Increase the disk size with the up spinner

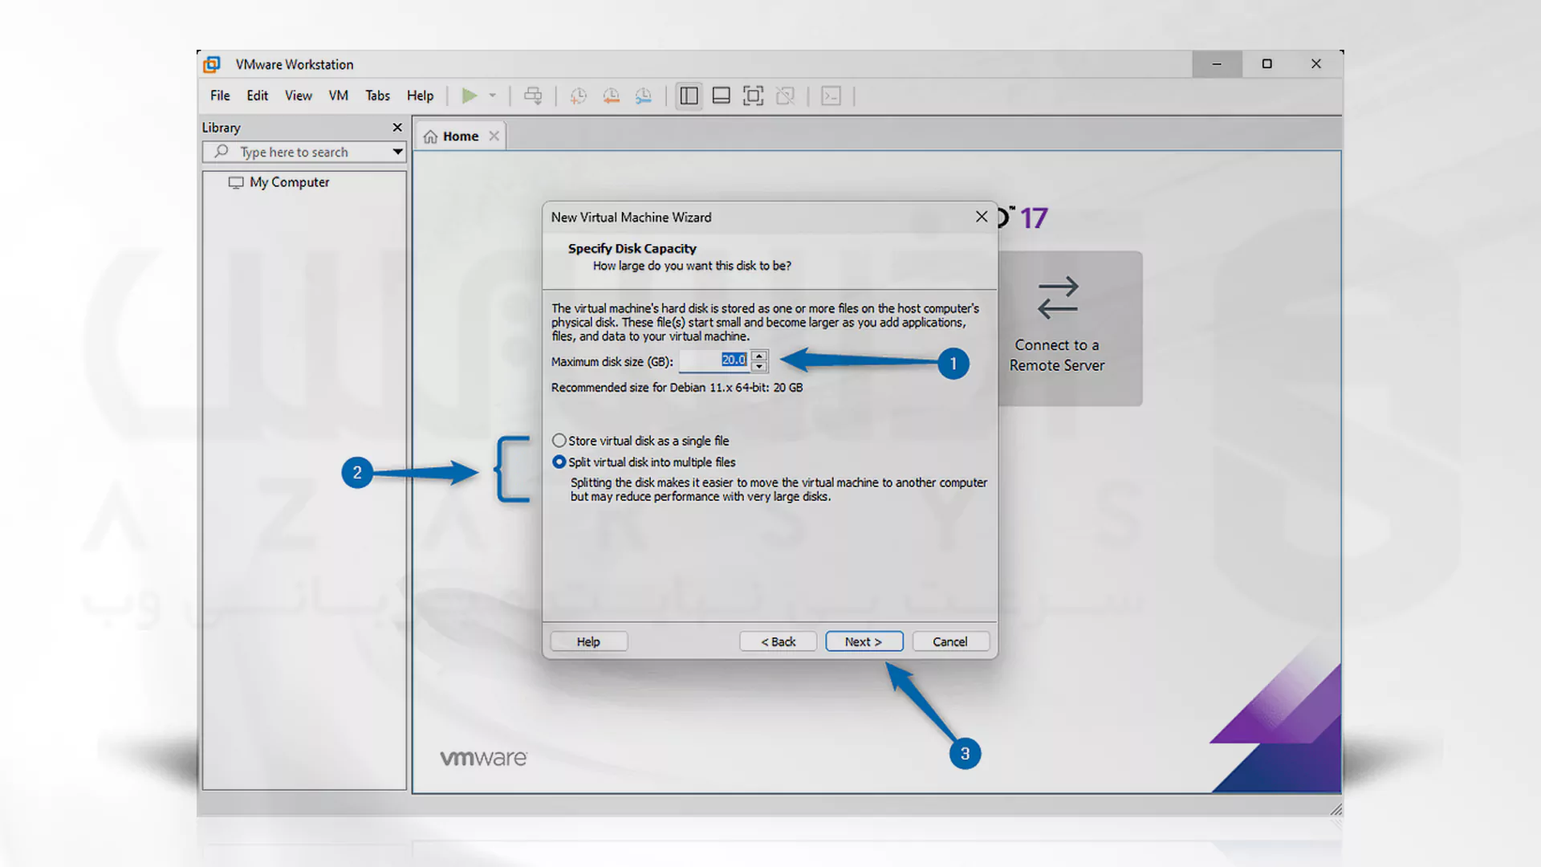tap(759, 356)
